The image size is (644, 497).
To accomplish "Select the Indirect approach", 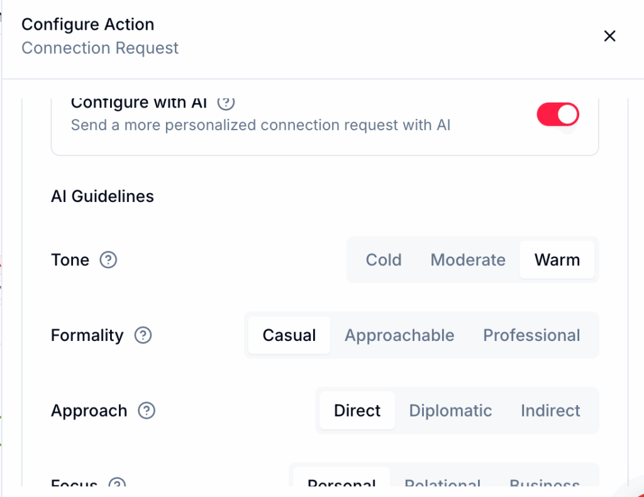I will pos(550,411).
